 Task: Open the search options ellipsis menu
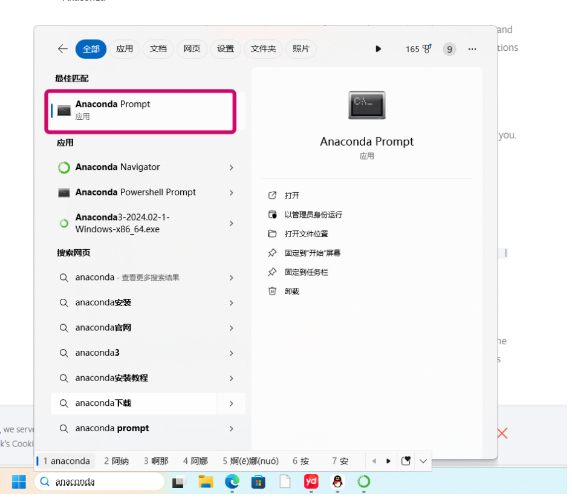[472, 49]
